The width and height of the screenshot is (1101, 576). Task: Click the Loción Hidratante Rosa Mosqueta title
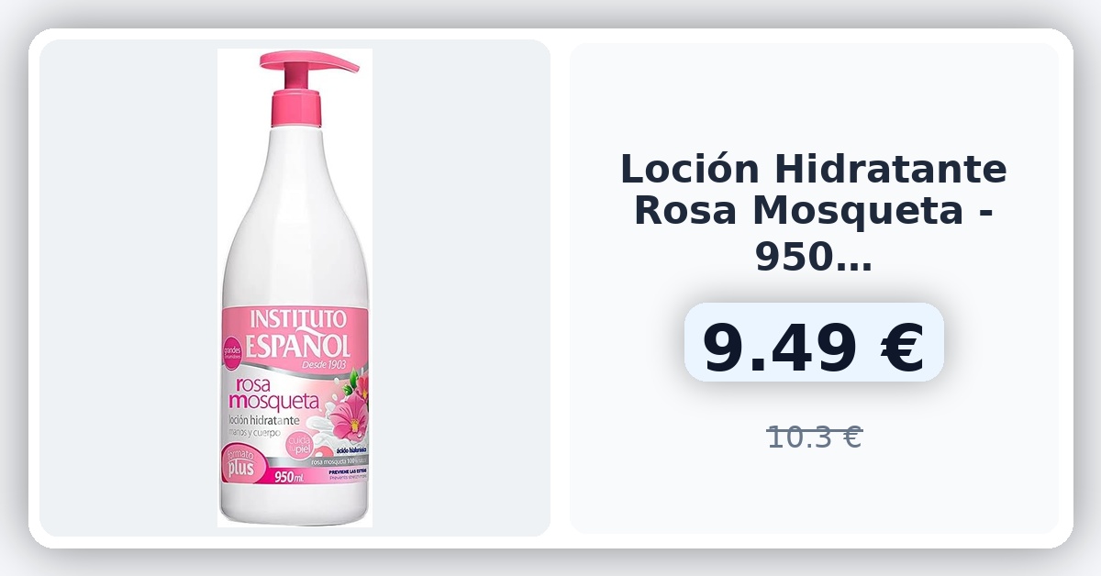point(813,213)
